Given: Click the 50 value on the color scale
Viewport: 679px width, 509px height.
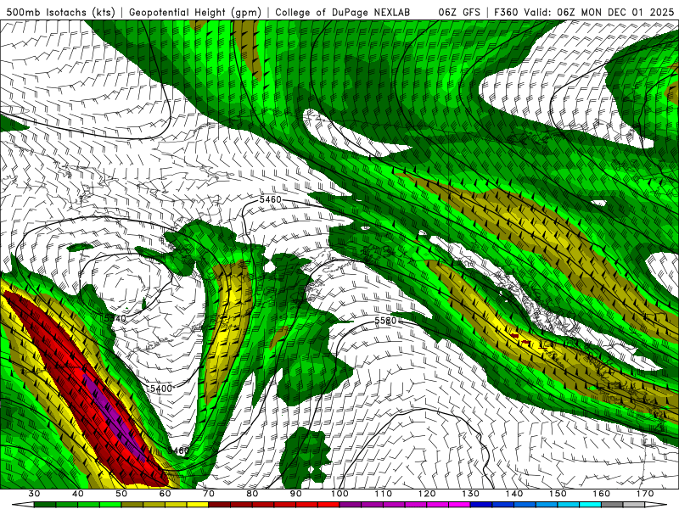Looking at the screenshot, I should tap(121, 494).
